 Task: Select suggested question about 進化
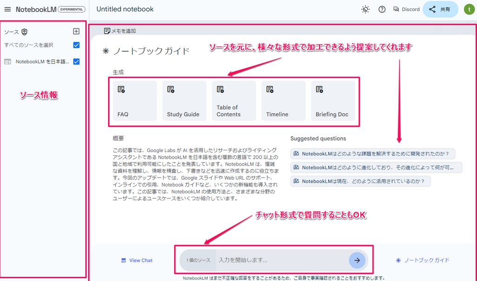click(x=376, y=167)
